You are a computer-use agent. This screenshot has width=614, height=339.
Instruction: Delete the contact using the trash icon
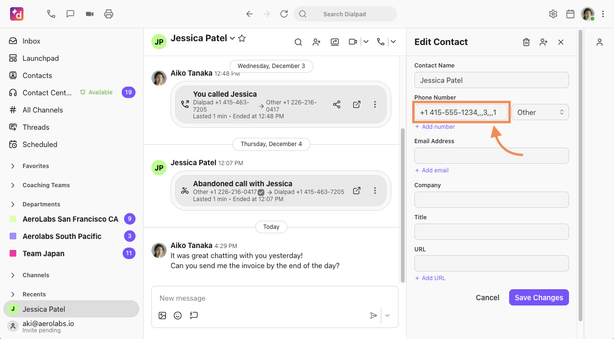pos(526,42)
